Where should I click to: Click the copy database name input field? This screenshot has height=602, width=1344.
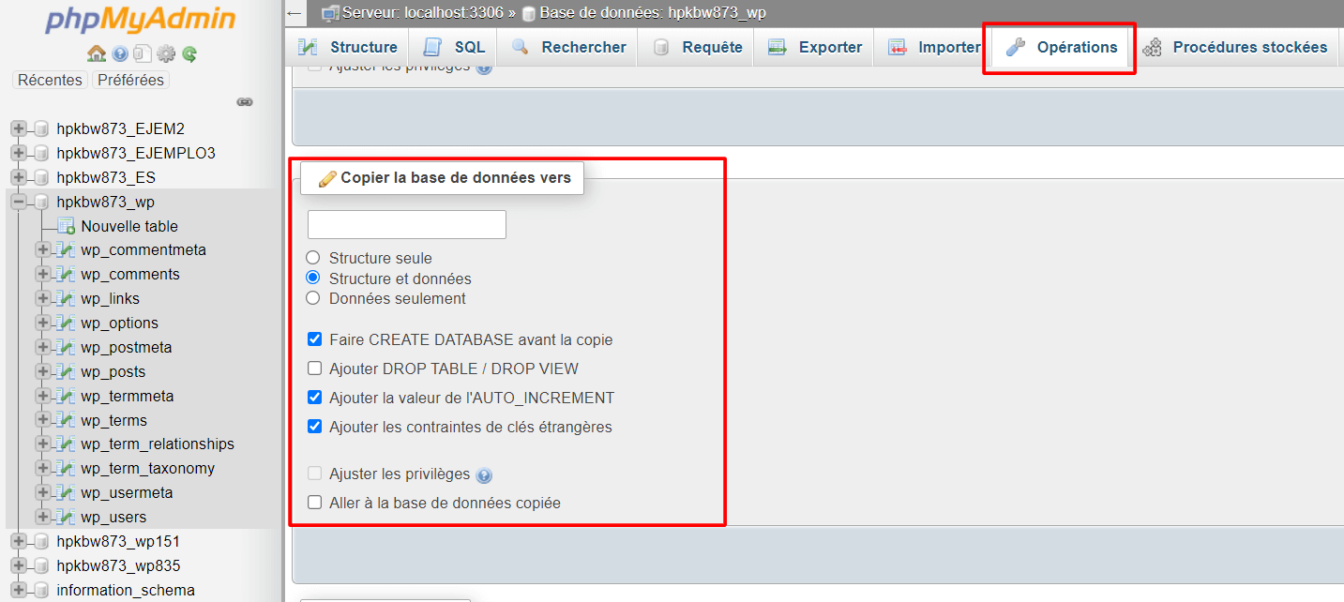[407, 224]
